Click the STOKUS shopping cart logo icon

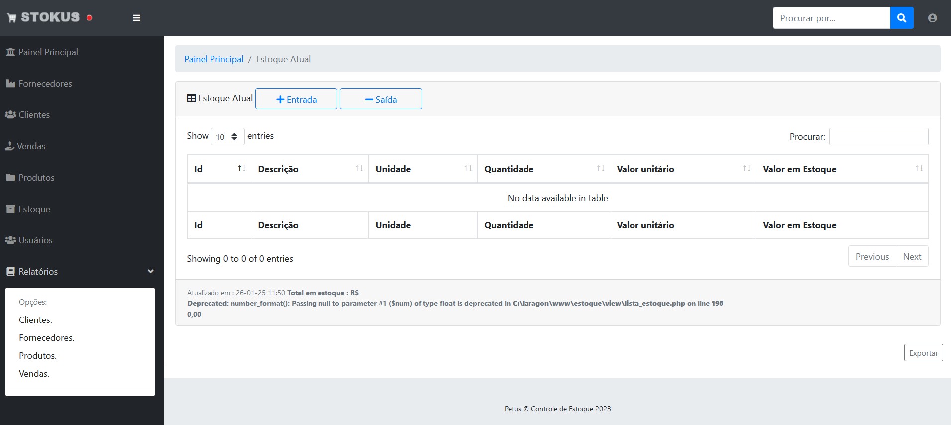(12, 18)
